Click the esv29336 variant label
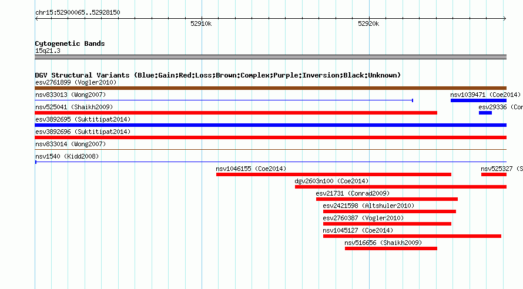Image resolution: width=523 pixels, height=289 pixels. tap(501, 107)
